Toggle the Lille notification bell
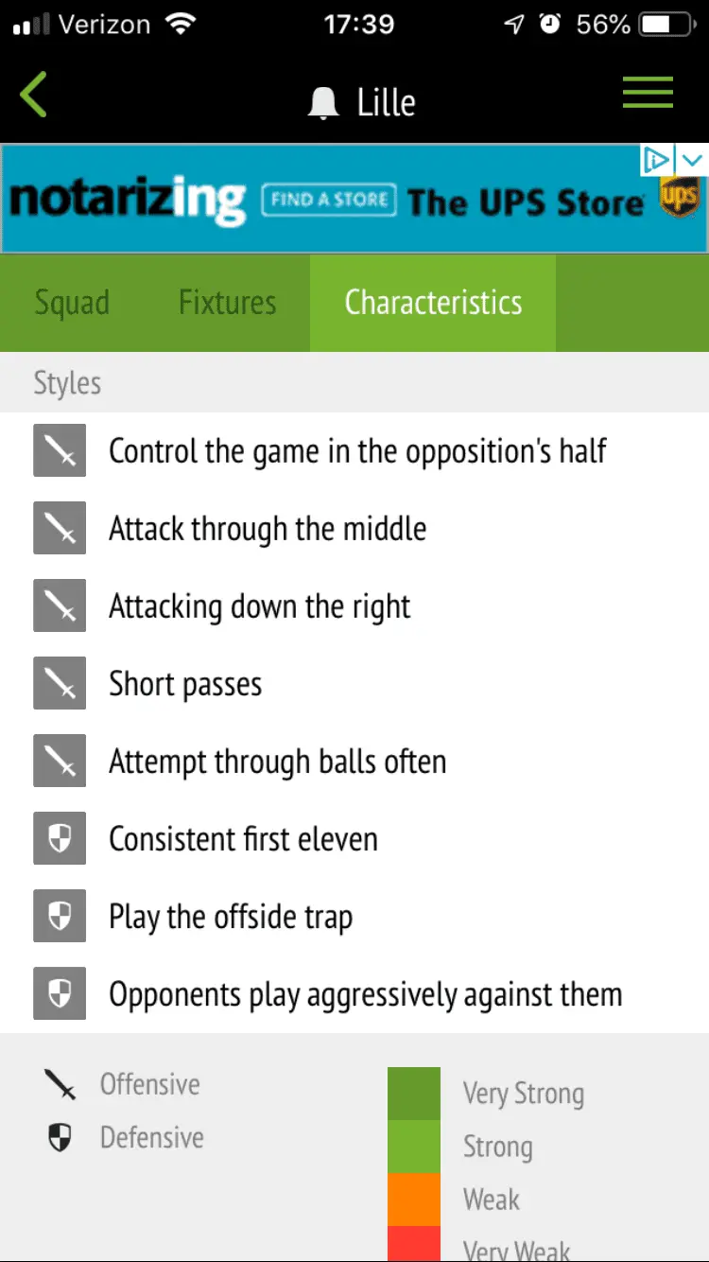Screen dimensions: 709x1262 coord(323,103)
